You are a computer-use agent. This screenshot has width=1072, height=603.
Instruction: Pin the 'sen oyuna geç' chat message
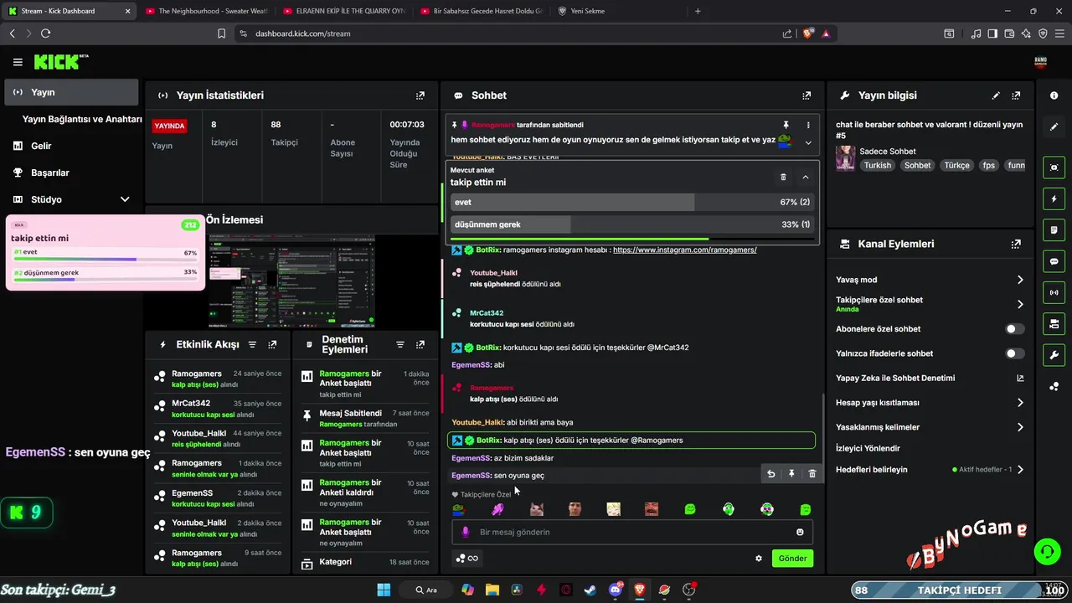[x=791, y=474]
